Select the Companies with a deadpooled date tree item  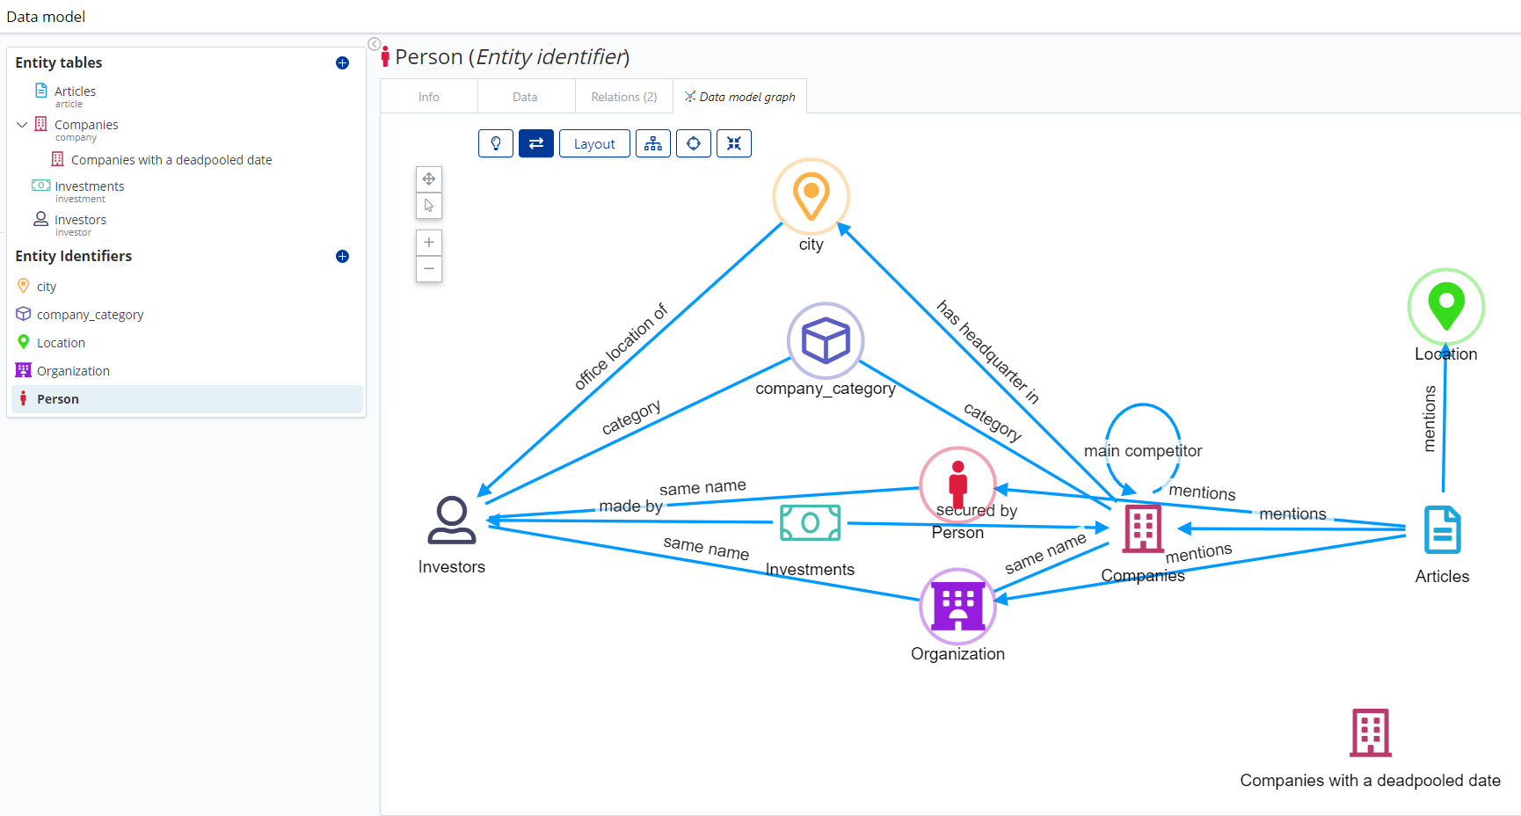click(171, 159)
